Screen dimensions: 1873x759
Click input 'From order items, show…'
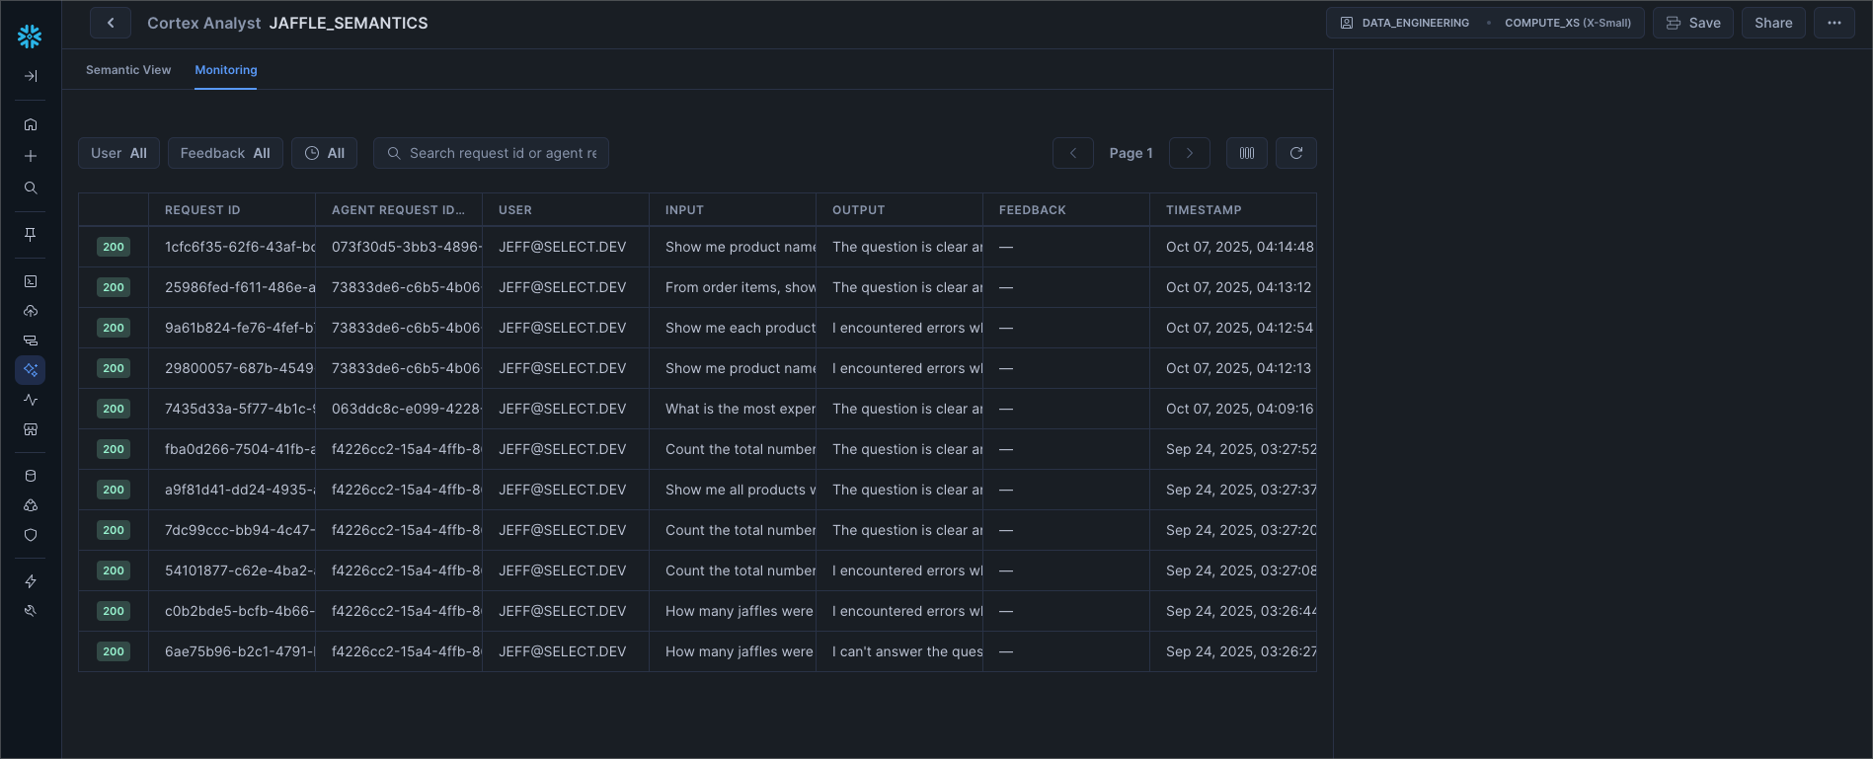coord(741,287)
